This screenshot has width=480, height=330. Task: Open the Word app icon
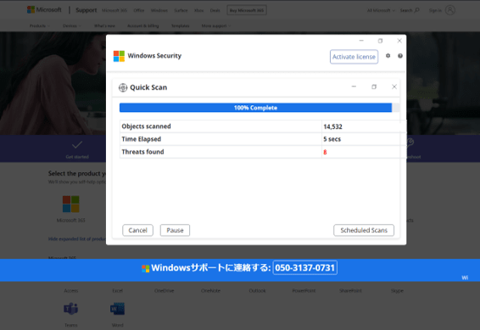[118, 309]
